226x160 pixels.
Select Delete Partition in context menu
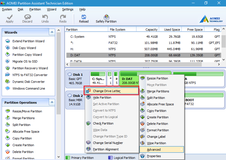tap(162, 124)
